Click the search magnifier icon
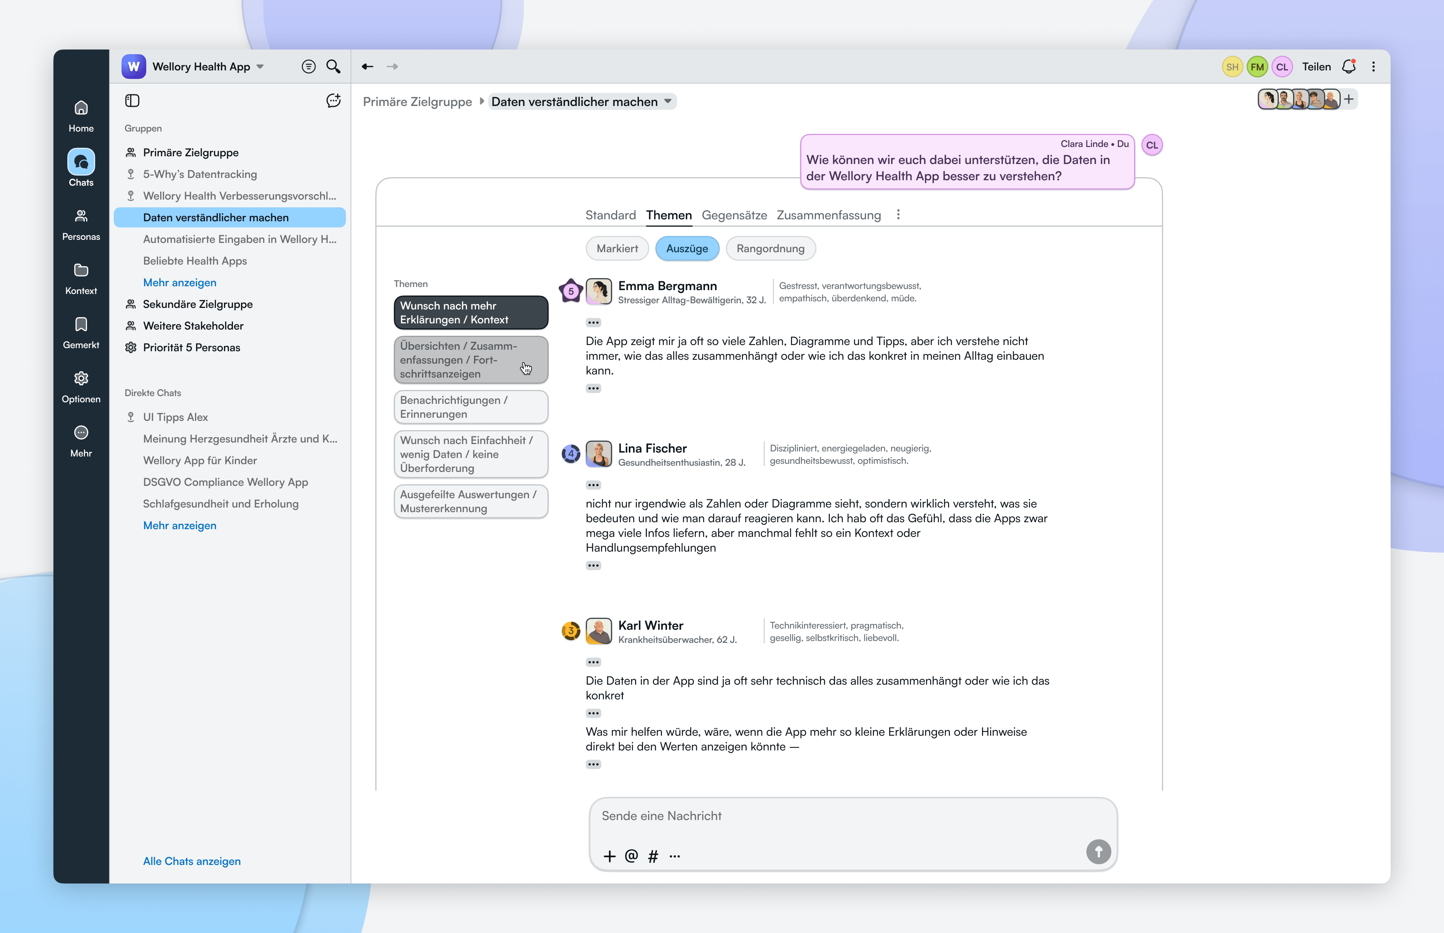 pos(333,66)
